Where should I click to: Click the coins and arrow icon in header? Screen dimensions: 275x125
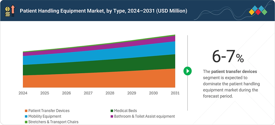point(10,11)
